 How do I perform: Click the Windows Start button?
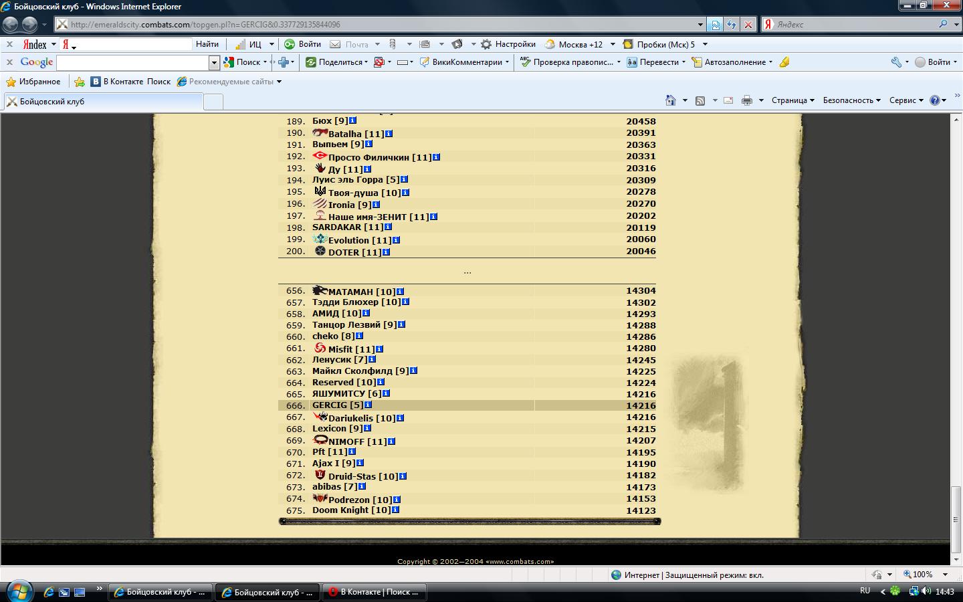point(18,591)
